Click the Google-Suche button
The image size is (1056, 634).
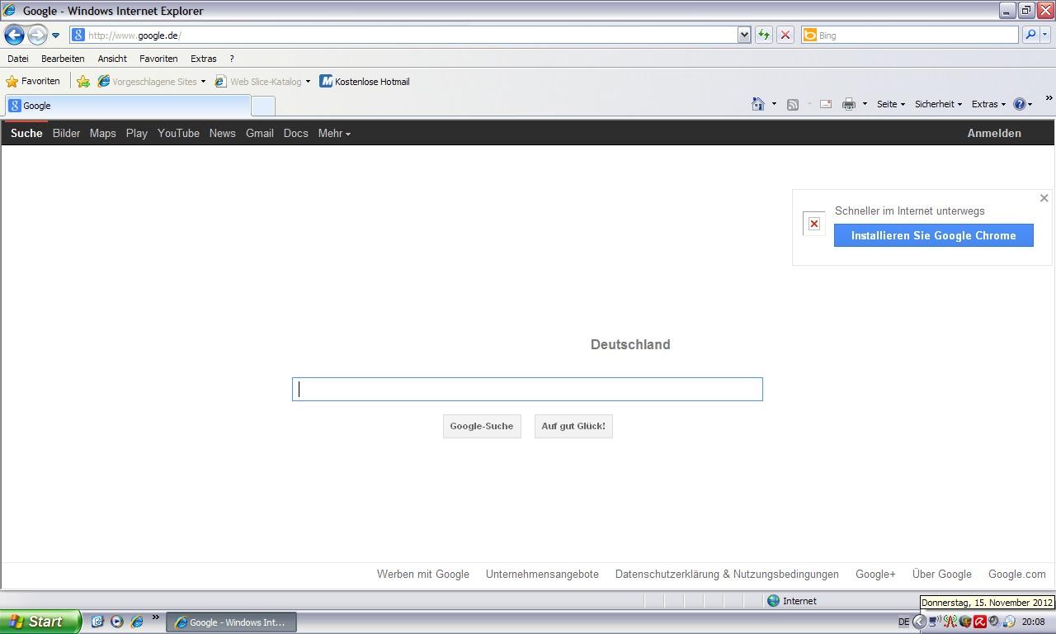[x=482, y=426]
